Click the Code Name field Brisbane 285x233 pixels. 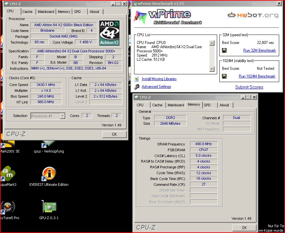(x=48, y=30)
